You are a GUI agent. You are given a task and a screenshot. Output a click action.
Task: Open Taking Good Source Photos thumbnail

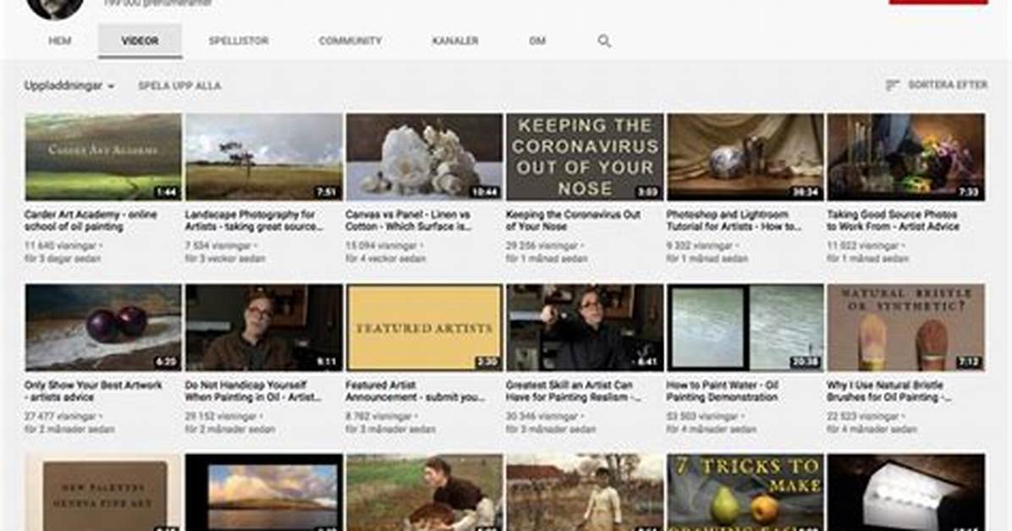tap(906, 156)
